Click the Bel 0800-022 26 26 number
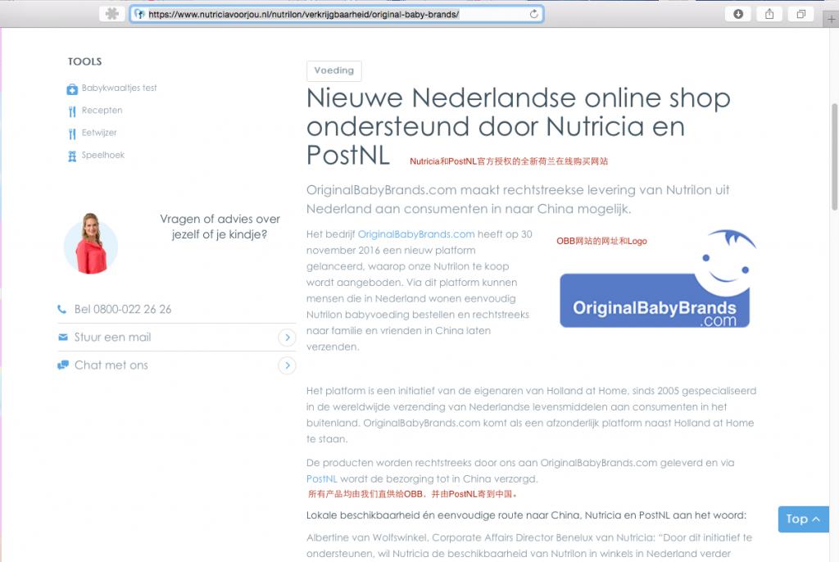This screenshot has width=839, height=562. pyautogui.click(x=123, y=310)
